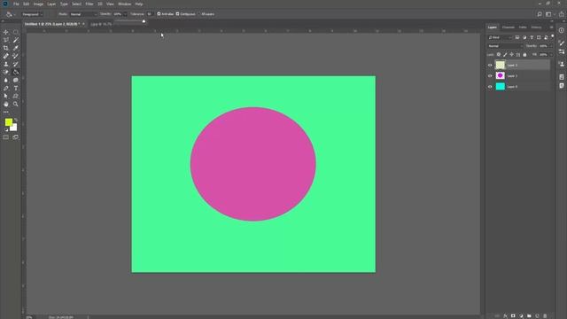Open the Window menu
Image resolution: width=567 pixels, height=319 pixels.
pyautogui.click(x=125, y=4)
